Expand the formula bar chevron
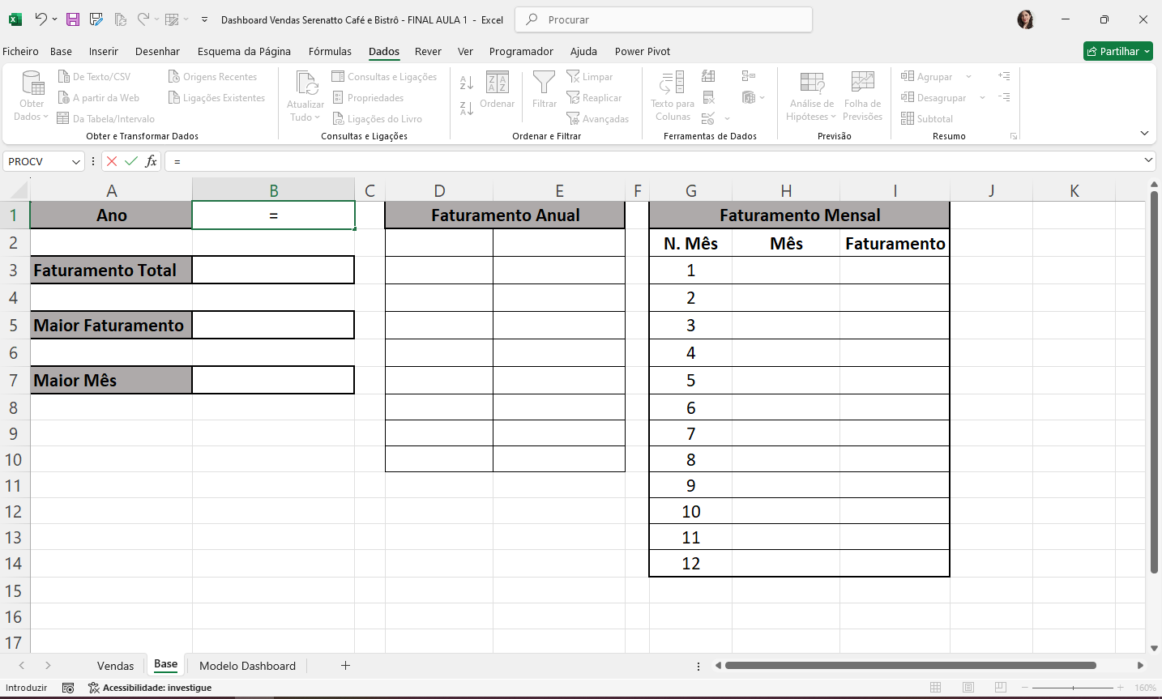This screenshot has width=1162, height=699. click(x=1148, y=160)
